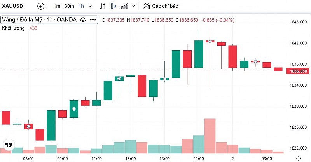Open chart settings gear icon
Screen dimensions: 311x162
pyautogui.click(x=298, y=158)
